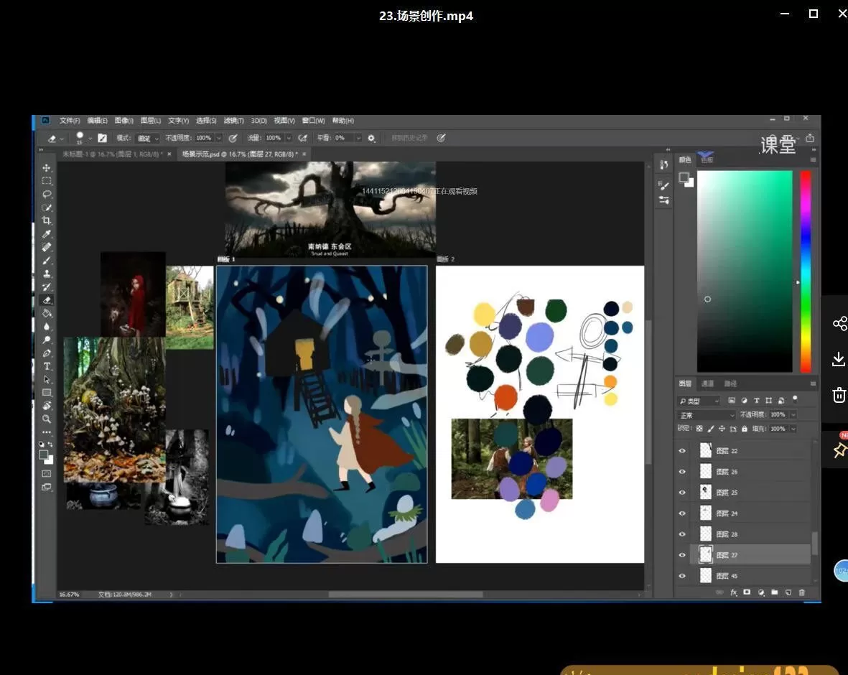The width and height of the screenshot is (848, 675).
Task: Toggle visibility of layer 图层 45
Action: pyautogui.click(x=682, y=576)
